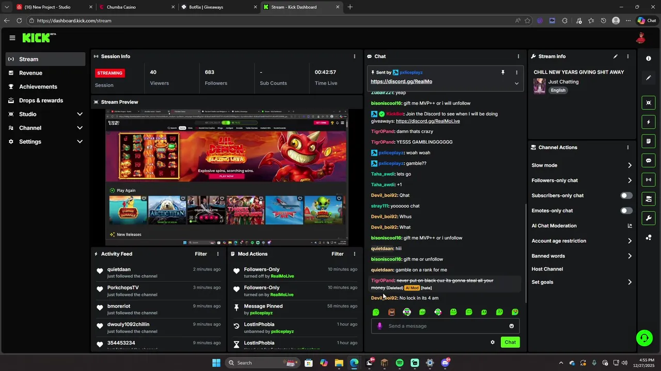661x371 pixels.
Task: Open Followers-only chat options chevron
Action: (629, 180)
